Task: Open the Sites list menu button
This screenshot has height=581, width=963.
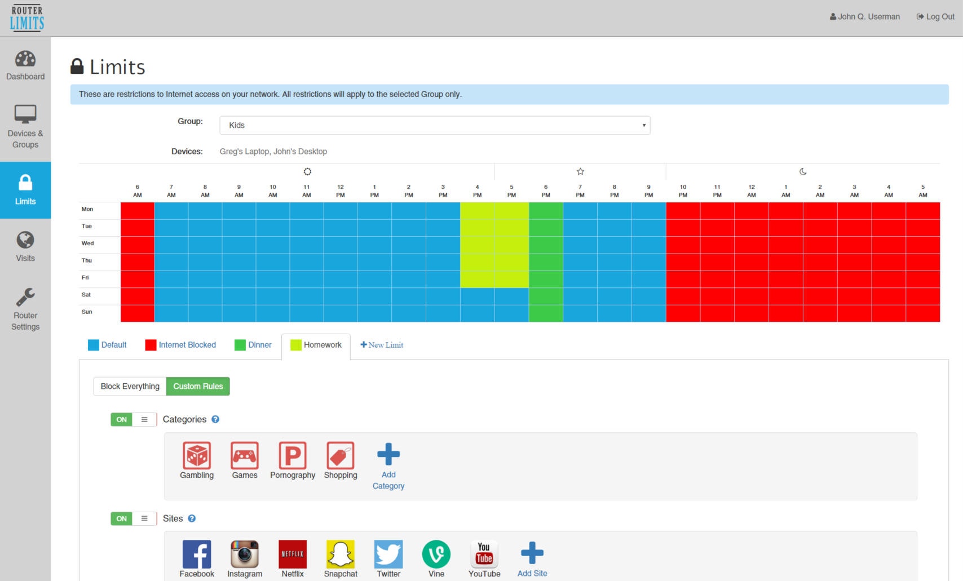Action: point(144,519)
